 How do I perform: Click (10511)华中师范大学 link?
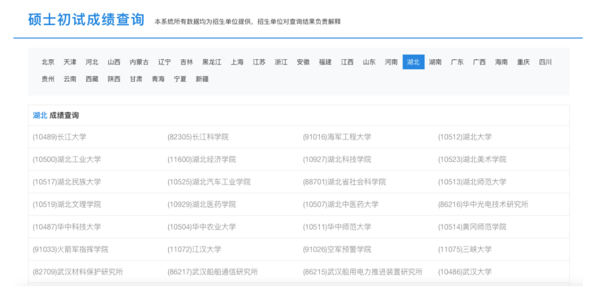click(337, 227)
